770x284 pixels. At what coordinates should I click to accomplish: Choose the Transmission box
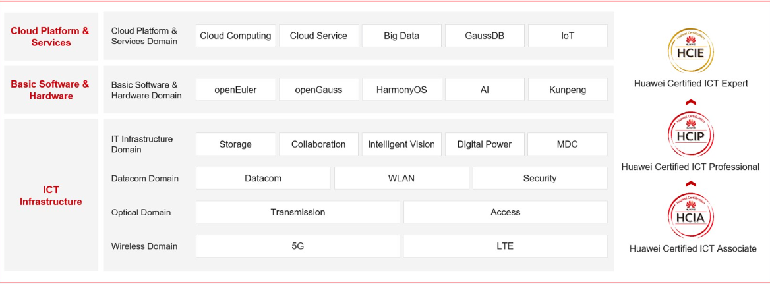coord(297,212)
